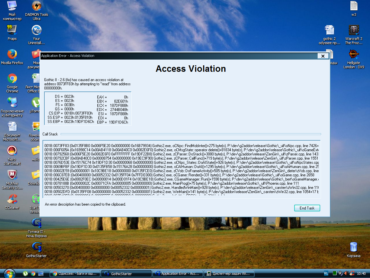370x278 pixels.
Task: Open Internet connection shortcut icon
Action: click(x=12, y=107)
